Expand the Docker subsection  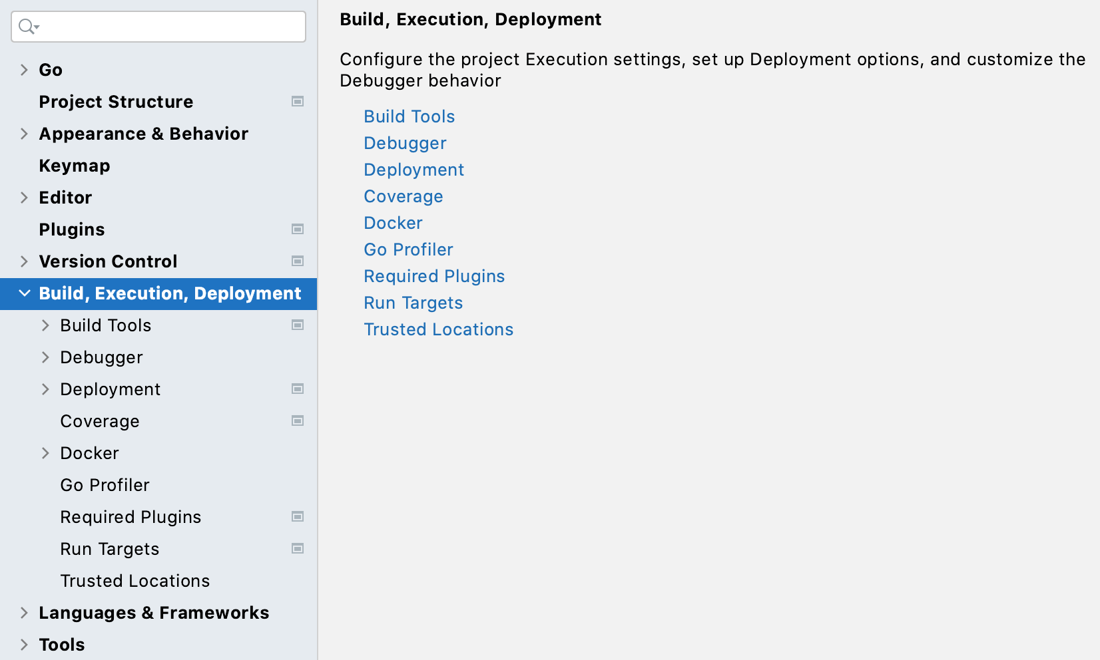[x=45, y=452]
